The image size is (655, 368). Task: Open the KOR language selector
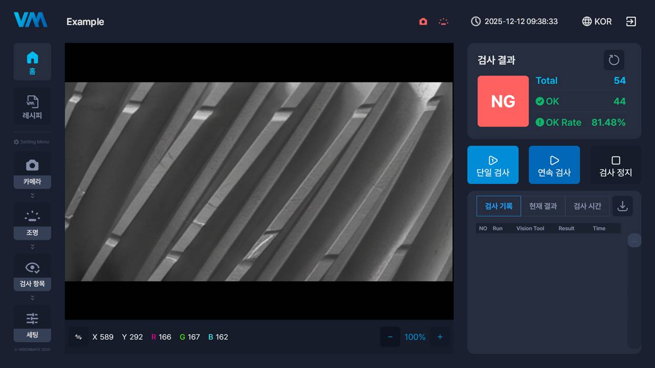coord(597,21)
